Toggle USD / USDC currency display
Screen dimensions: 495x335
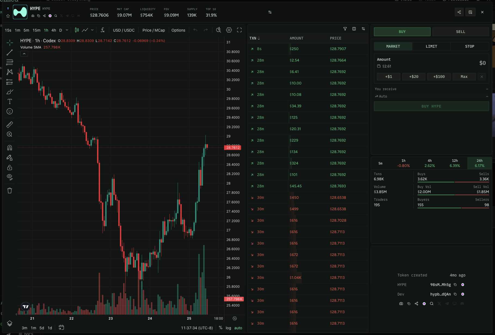pyautogui.click(x=124, y=30)
